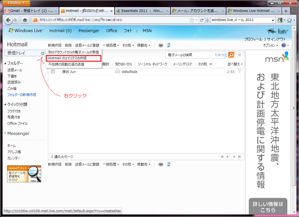Open the 迷惑メール folder
Viewport: 299px width, 217px height.
[x=15, y=70]
